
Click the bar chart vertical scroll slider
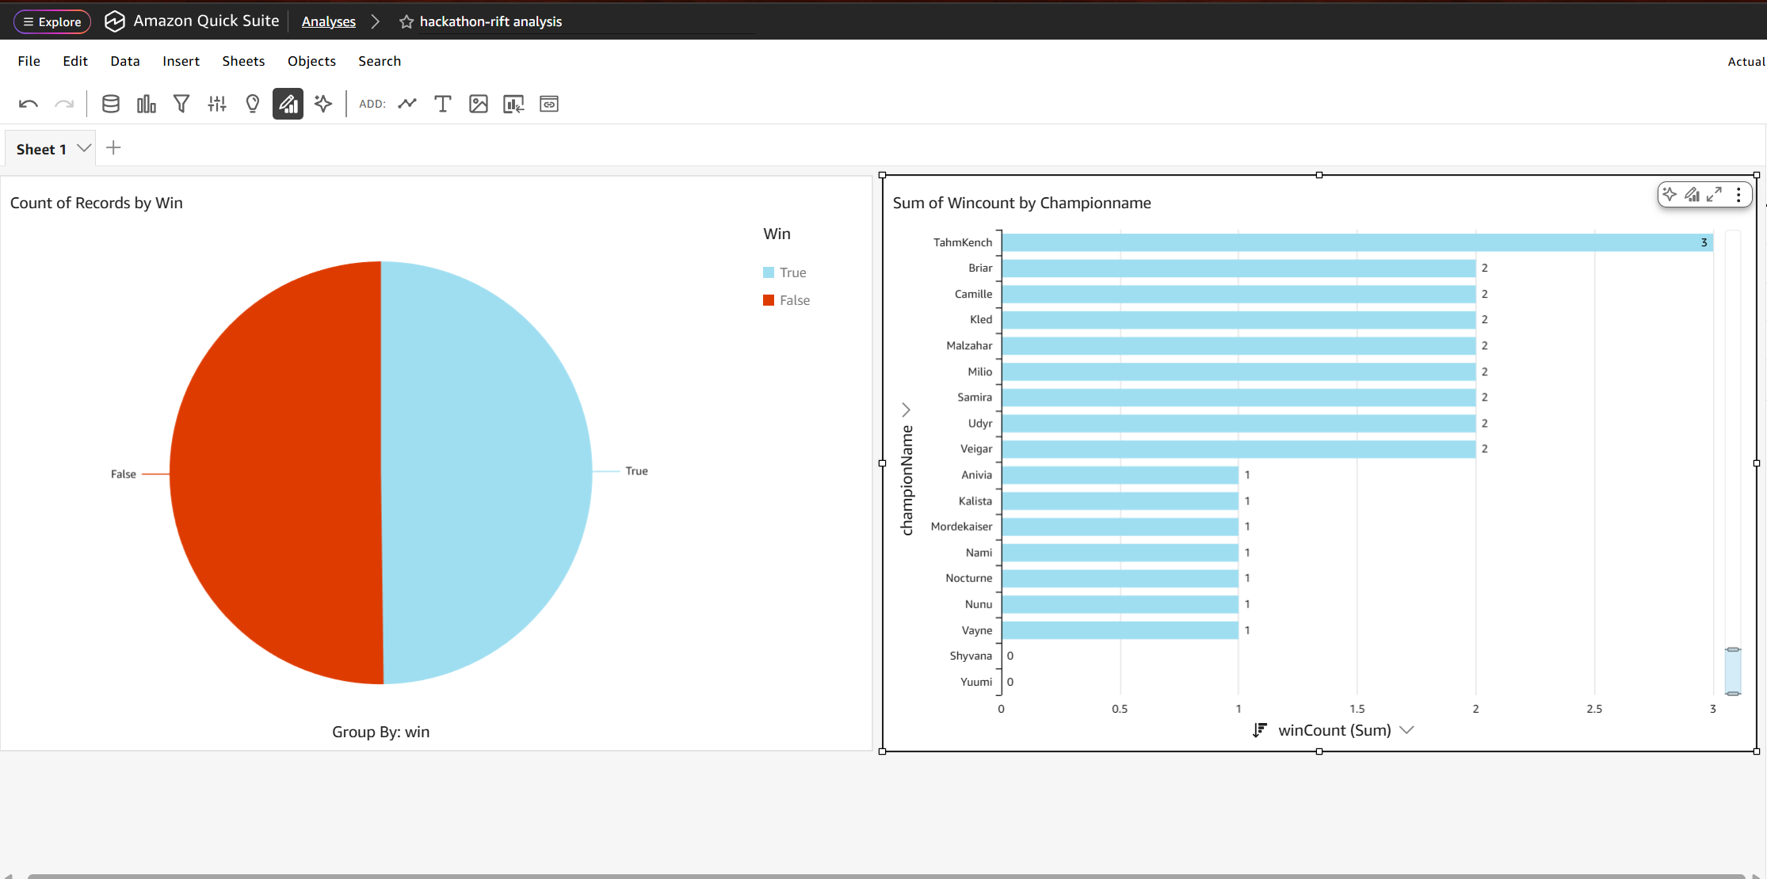pyautogui.click(x=1733, y=671)
